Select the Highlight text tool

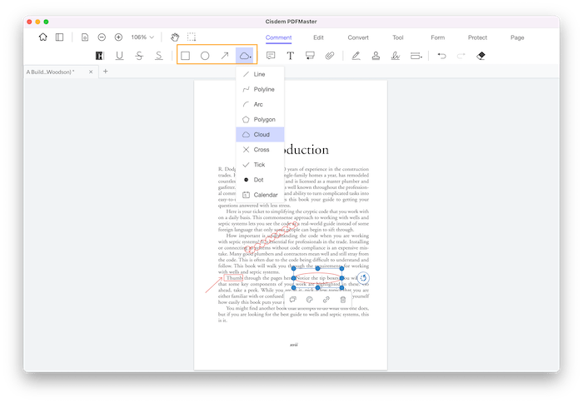99,56
